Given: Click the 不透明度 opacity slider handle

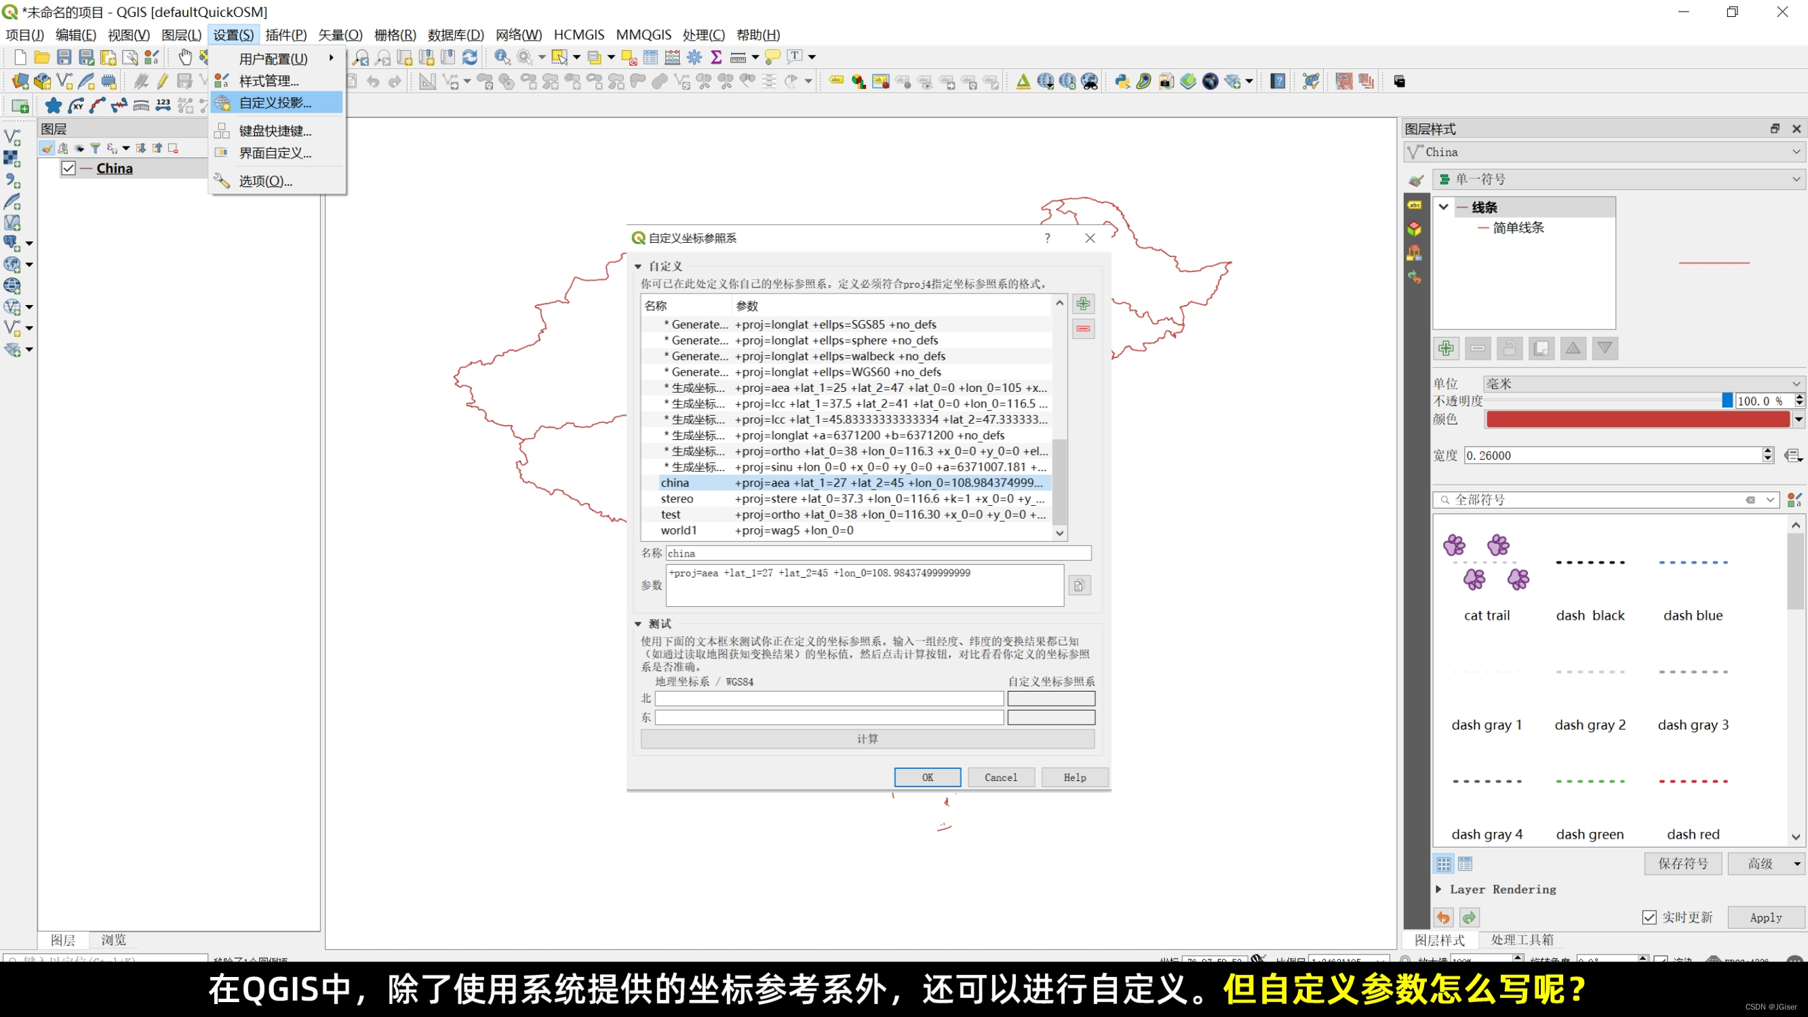Looking at the screenshot, I should pyautogui.click(x=1727, y=400).
